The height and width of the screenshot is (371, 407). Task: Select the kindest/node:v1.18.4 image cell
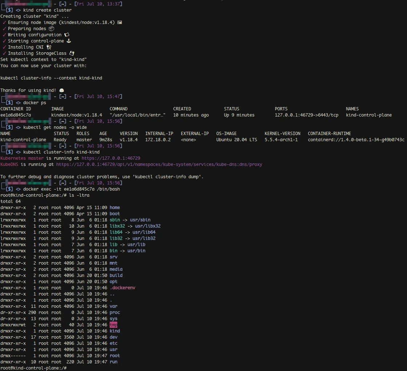77,115
